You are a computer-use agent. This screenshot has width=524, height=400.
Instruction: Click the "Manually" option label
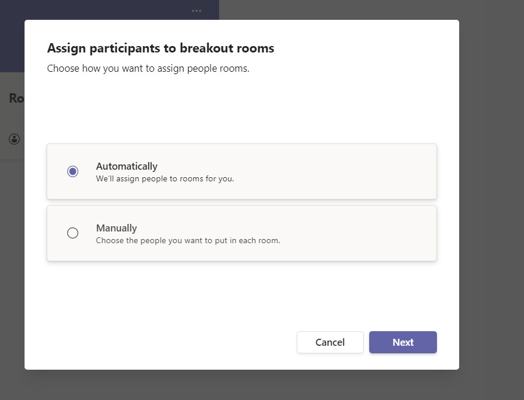(116, 228)
